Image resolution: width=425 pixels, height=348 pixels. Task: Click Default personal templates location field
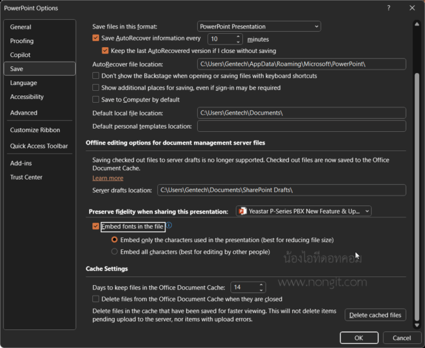pyautogui.click(x=301, y=127)
